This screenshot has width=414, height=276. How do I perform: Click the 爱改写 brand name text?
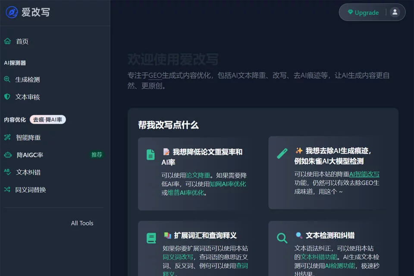tap(36, 12)
